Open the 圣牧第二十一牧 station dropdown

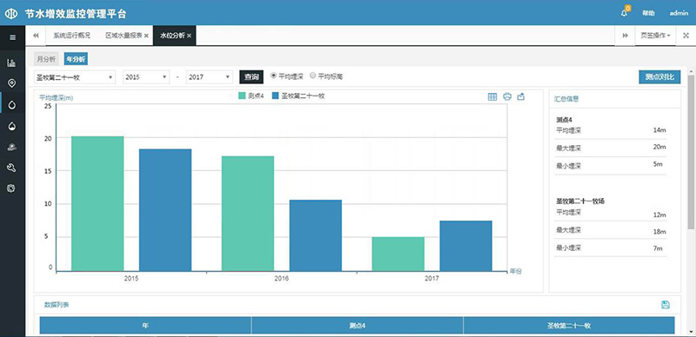pyautogui.click(x=75, y=77)
